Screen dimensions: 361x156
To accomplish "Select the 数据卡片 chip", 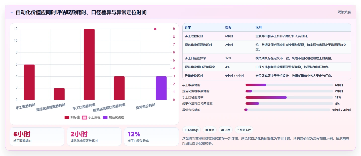I will (244, 130).
